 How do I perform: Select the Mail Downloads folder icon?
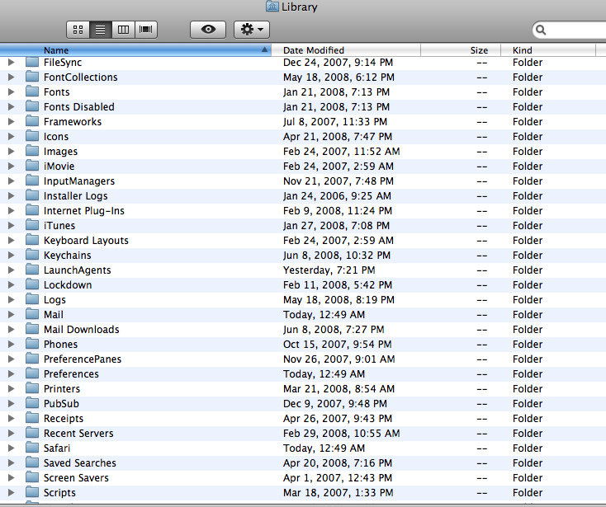(32, 329)
